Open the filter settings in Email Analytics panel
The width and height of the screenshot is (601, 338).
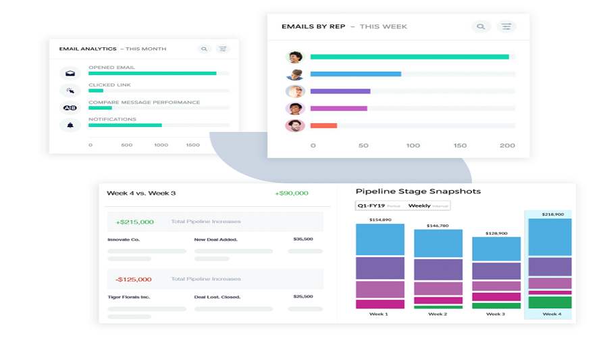223,49
